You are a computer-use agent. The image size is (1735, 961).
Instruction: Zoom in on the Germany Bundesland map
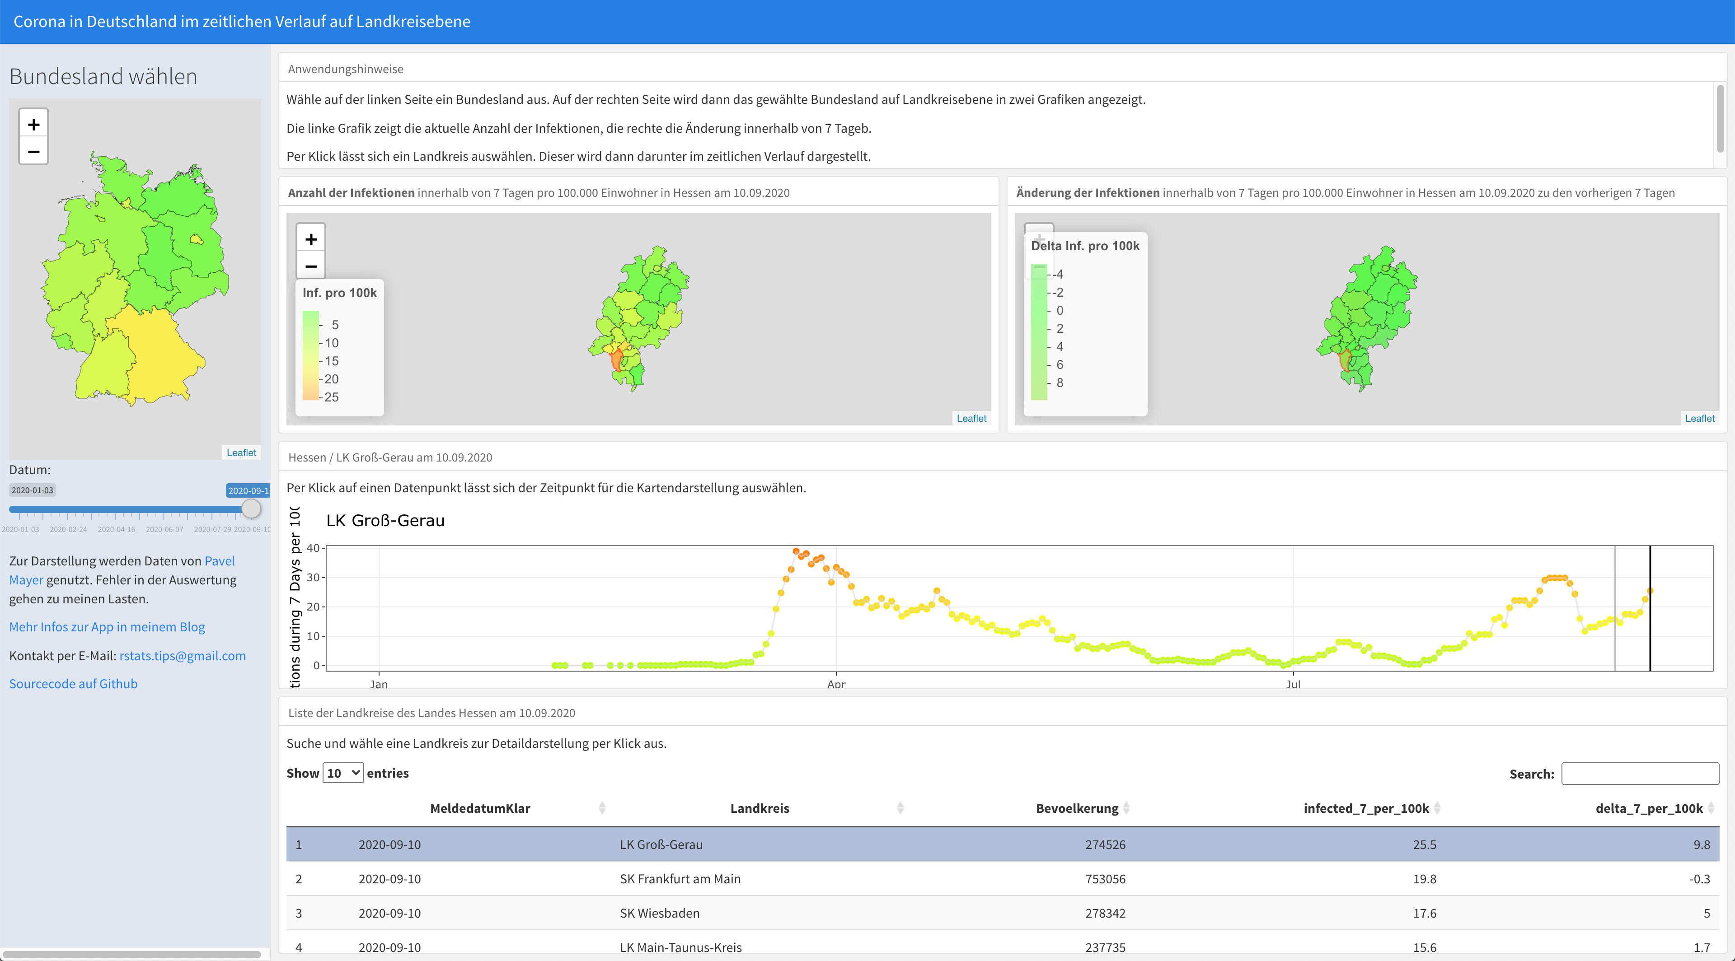pyautogui.click(x=34, y=125)
